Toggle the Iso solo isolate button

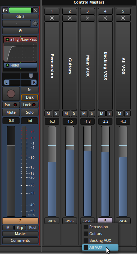tap(11, 105)
